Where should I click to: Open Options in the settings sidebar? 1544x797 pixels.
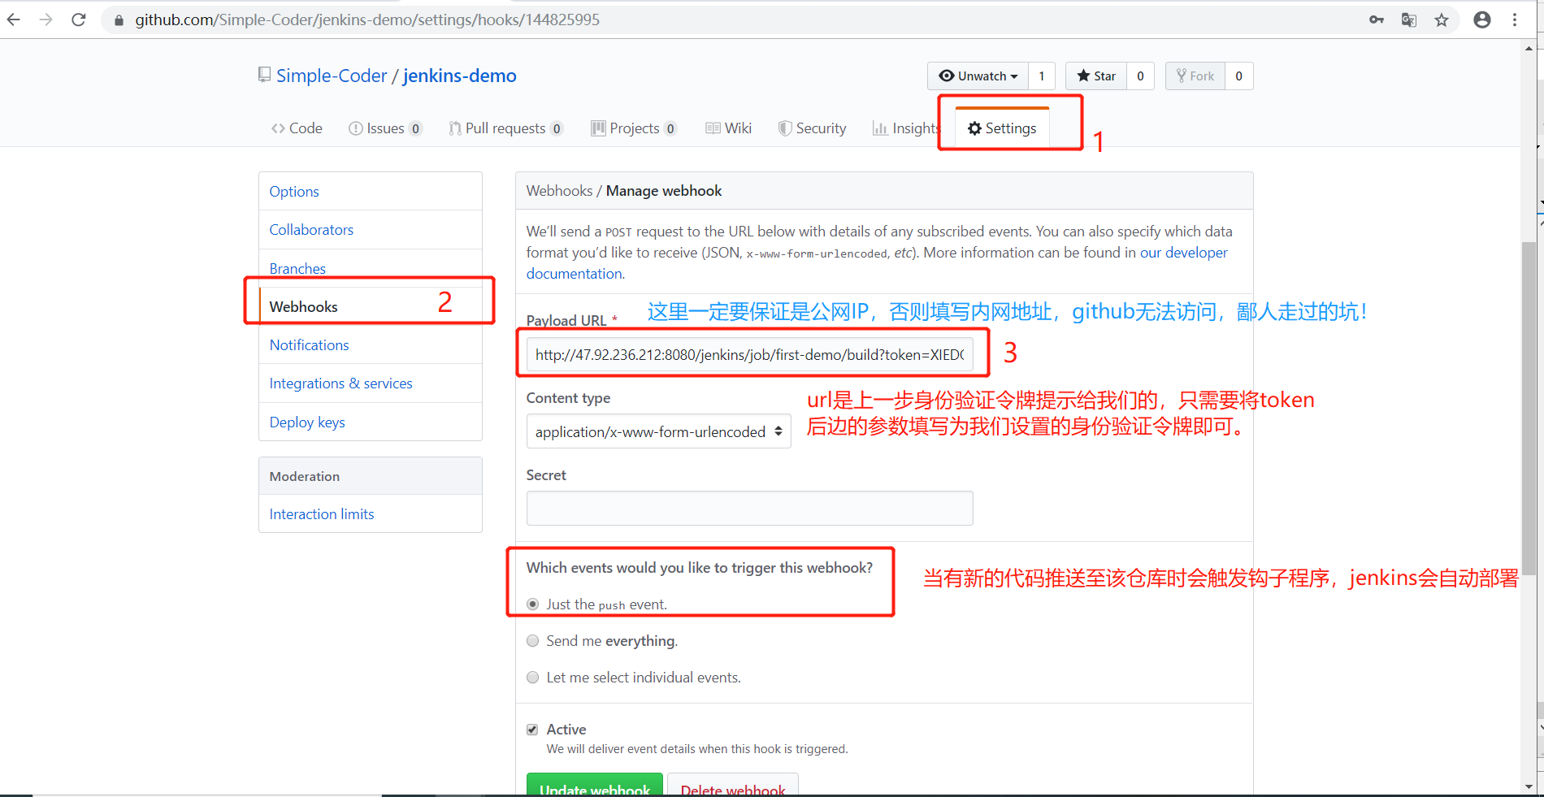(x=371, y=192)
